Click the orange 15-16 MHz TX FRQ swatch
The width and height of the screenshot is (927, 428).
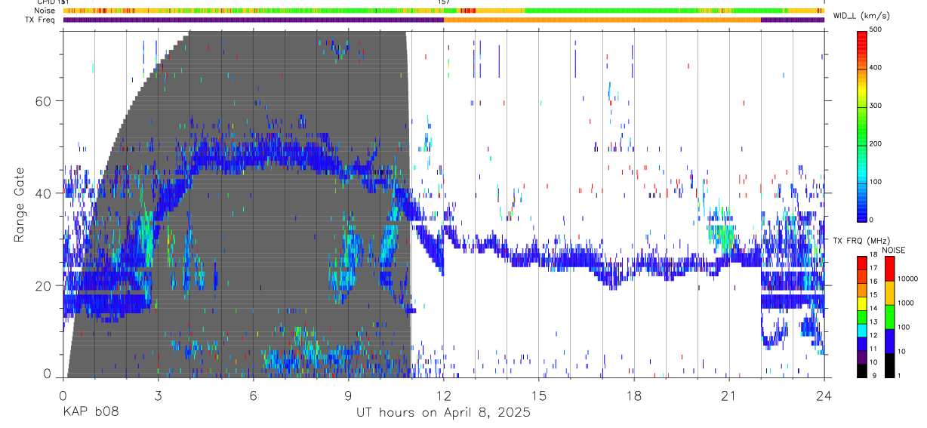tap(861, 288)
